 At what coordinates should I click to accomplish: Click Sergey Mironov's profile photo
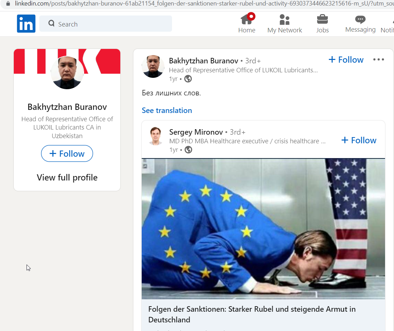click(155, 136)
